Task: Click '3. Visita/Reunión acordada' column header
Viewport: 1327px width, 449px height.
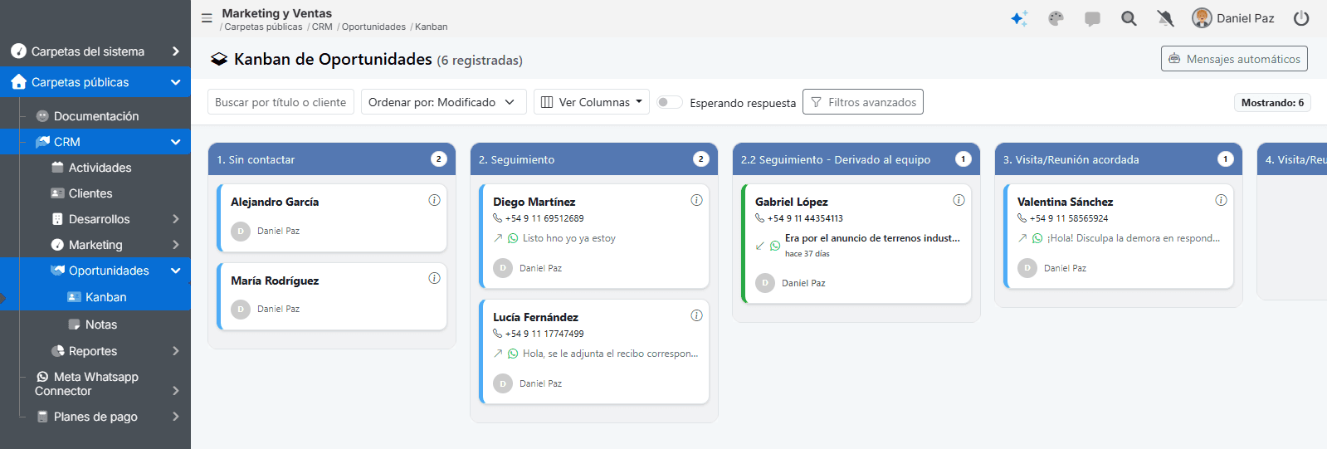Action: tap(1119, 159)
